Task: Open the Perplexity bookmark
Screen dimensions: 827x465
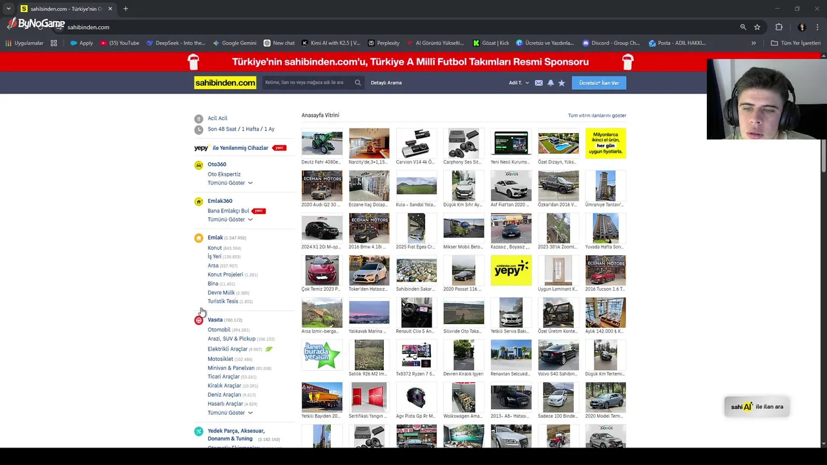Action: tap(384, 43)
